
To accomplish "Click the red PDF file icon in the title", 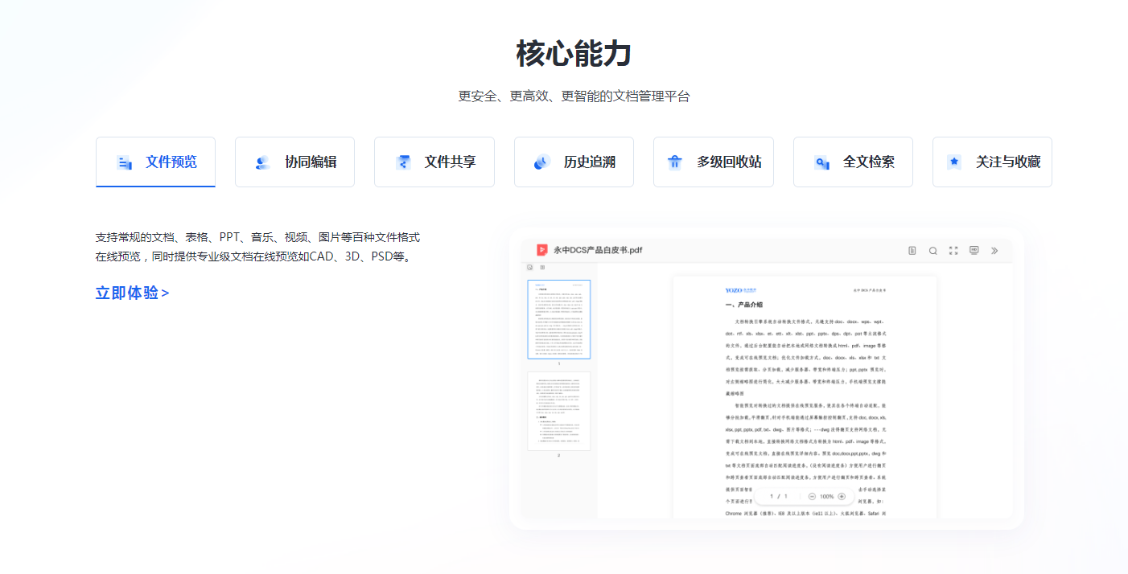I will tap(542, 250).
